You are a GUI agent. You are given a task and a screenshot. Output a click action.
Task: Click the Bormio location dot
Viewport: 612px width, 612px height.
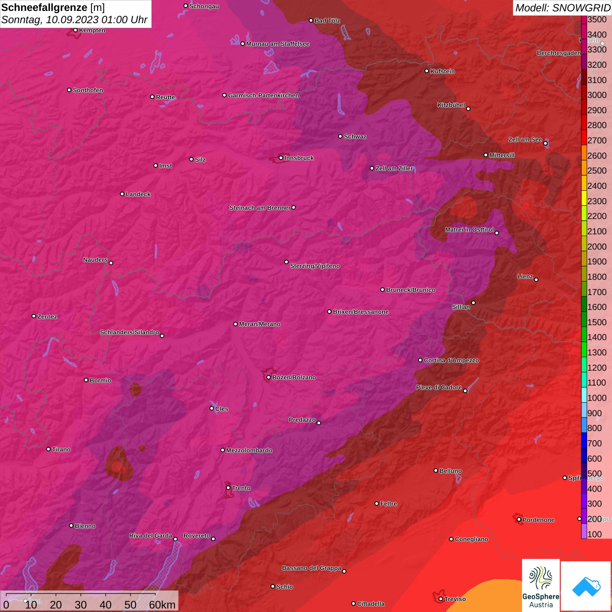[86, 380]
